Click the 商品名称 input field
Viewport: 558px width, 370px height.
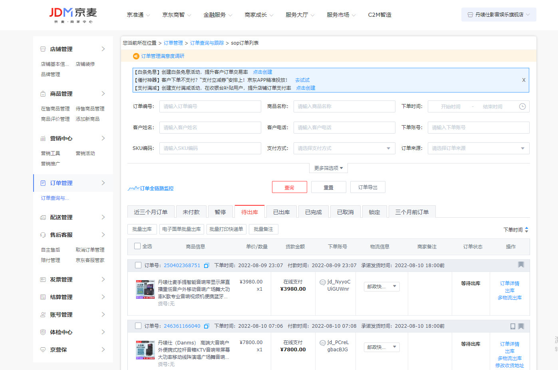(x=344, y=106)
